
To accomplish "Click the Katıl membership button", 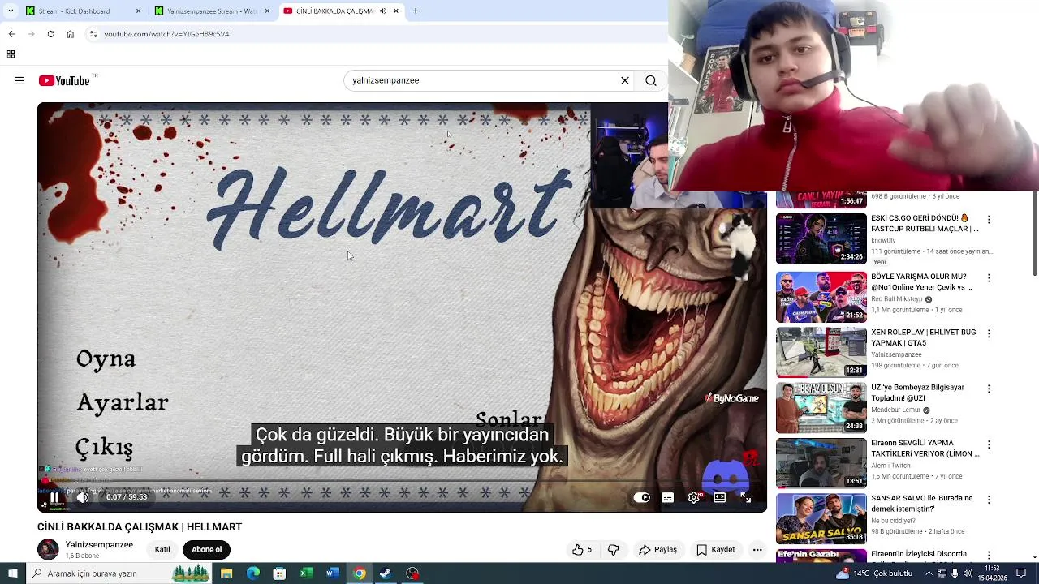I will tap(162, 549).
